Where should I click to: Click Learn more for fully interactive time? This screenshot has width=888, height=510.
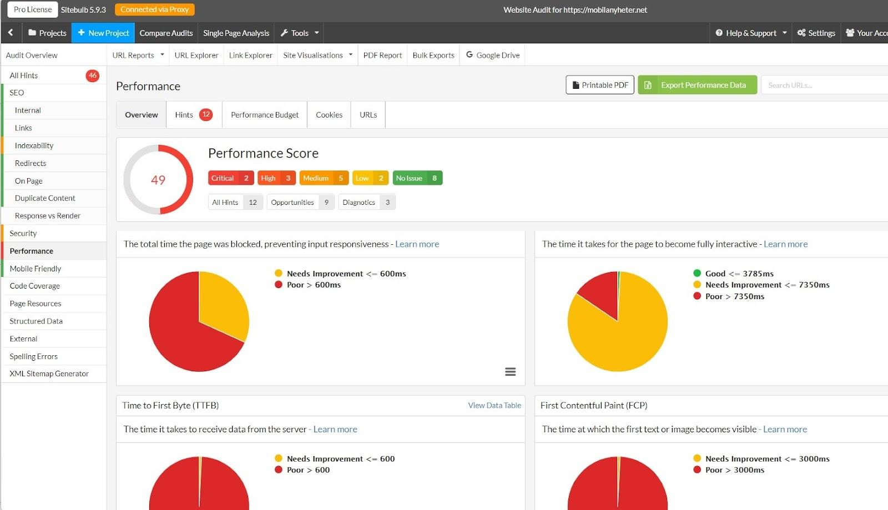[x=785, y=244]
